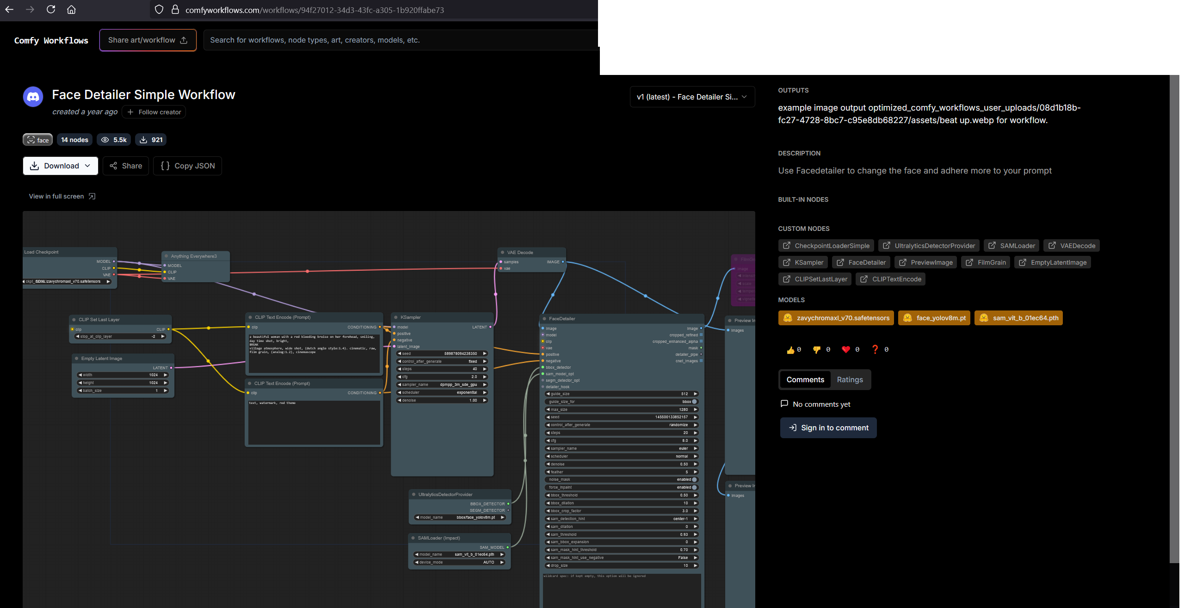
Task: Open KSampler node link icon
Action: pos(786,262)
